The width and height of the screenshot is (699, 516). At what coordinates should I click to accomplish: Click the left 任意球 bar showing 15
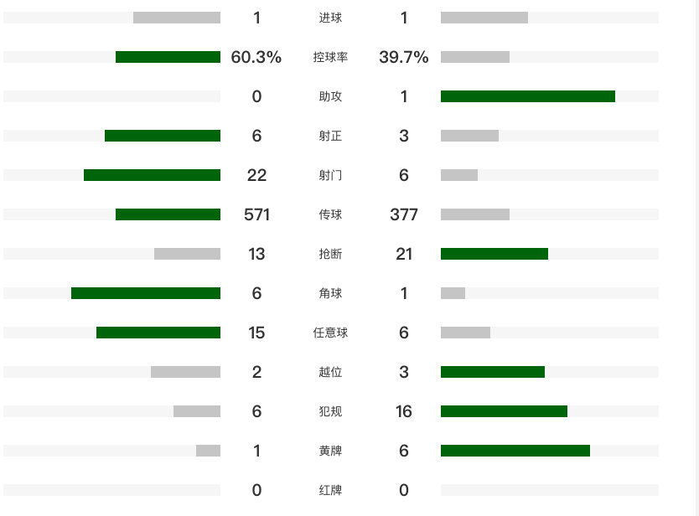click(x=158, y=333)
